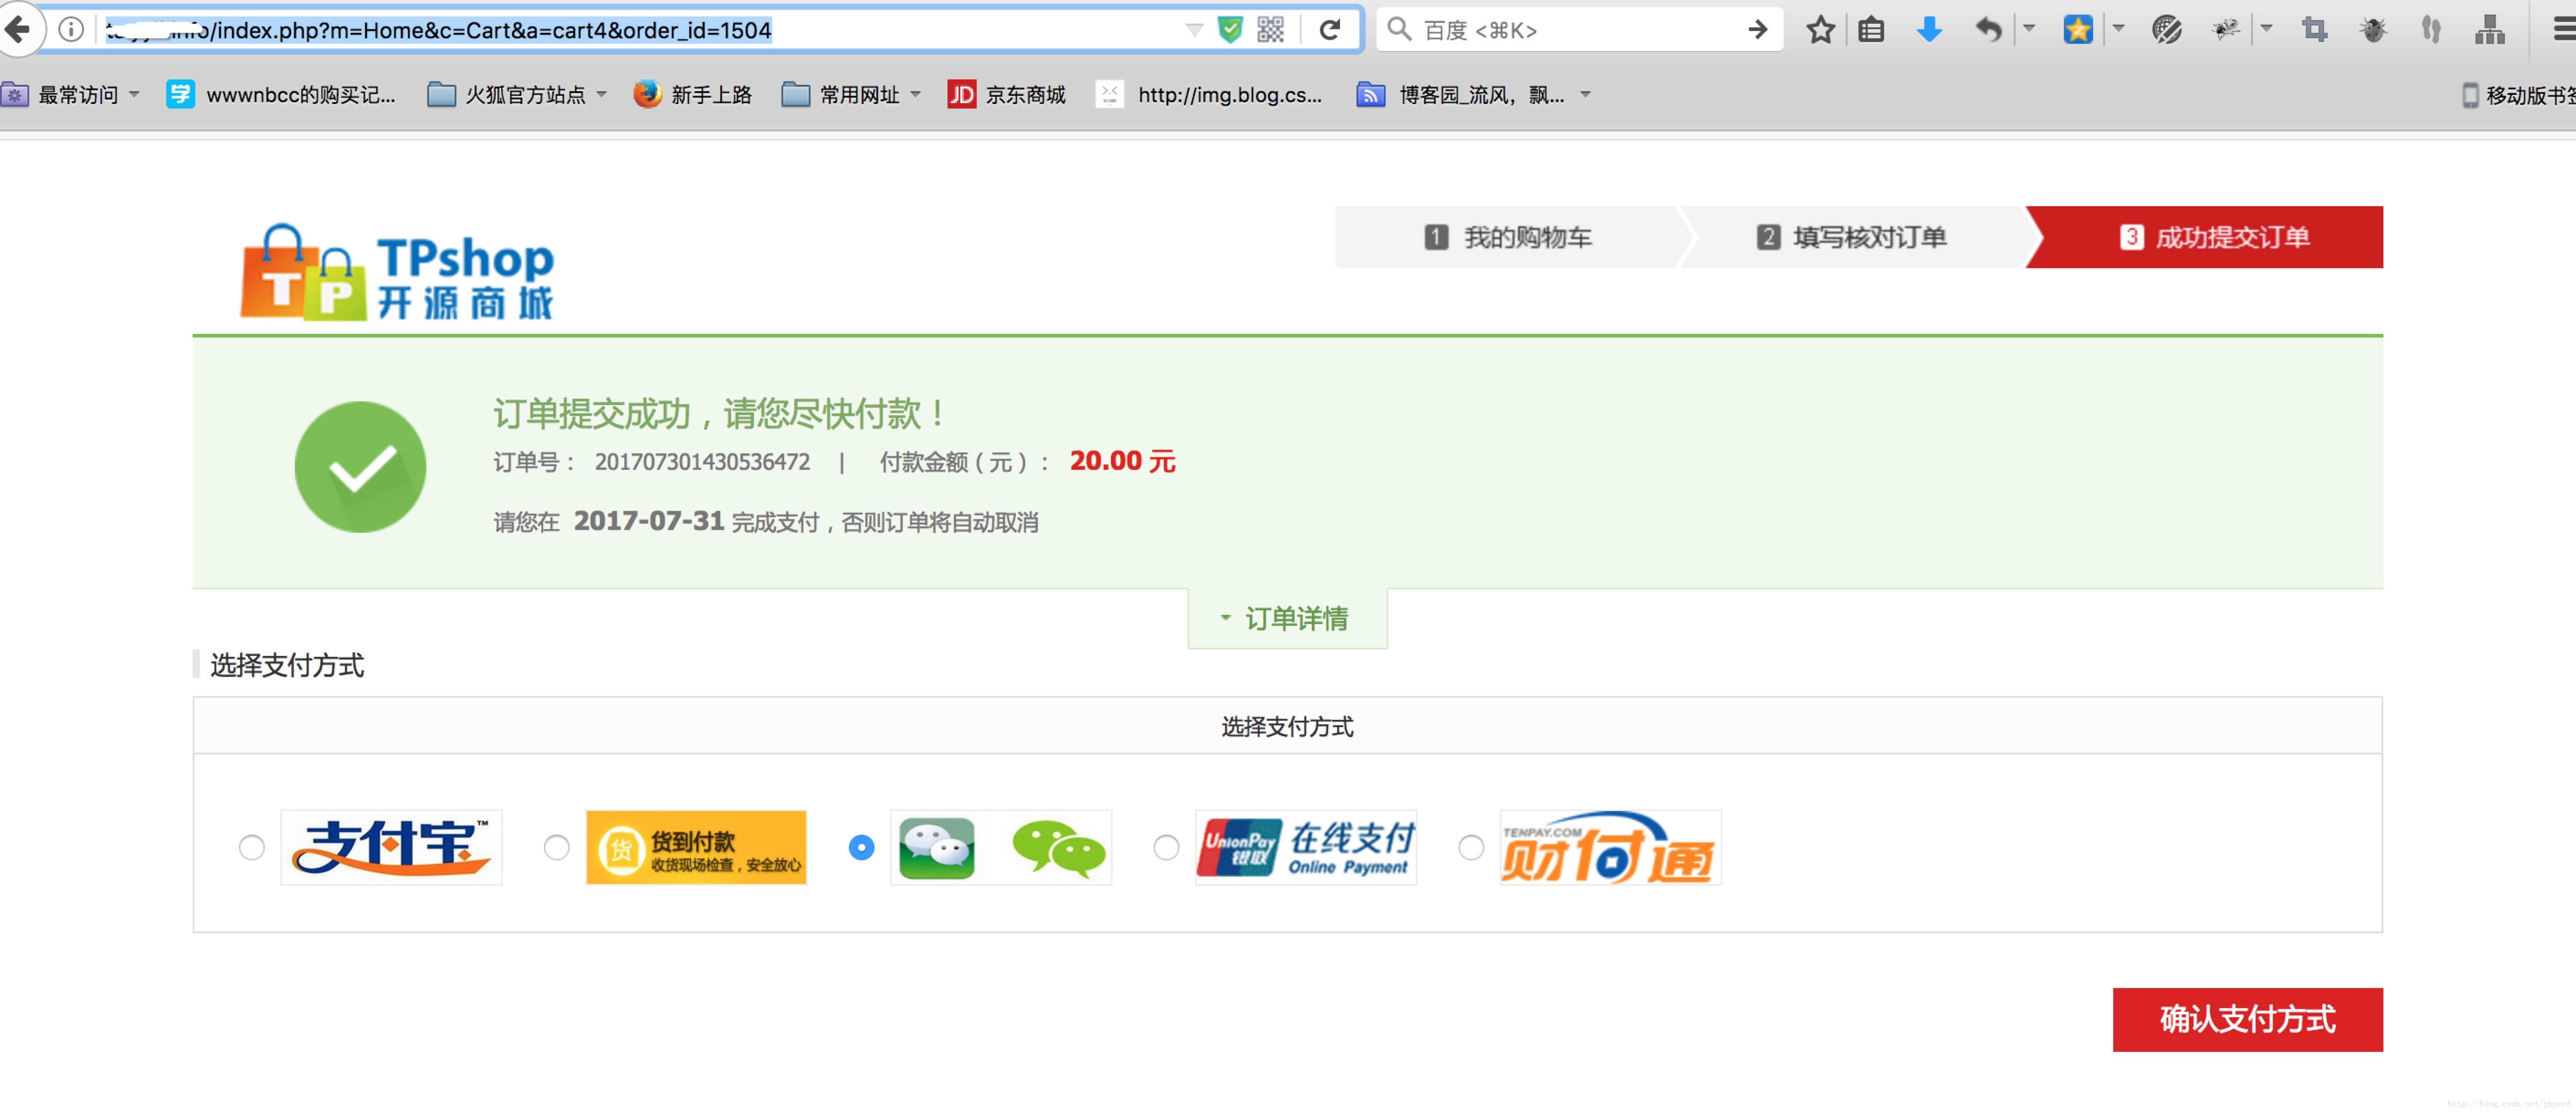Screen dimensions: 2576x1113
Task: Open the 火狐官方站点 bookmark folder
Action: [517, 95]
